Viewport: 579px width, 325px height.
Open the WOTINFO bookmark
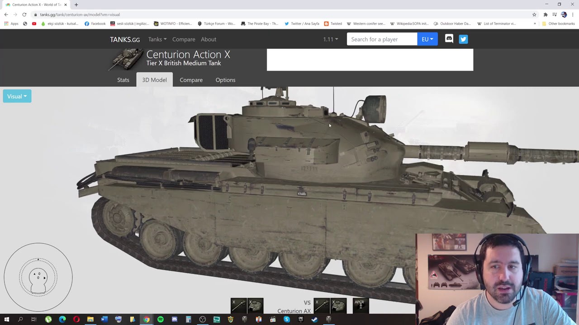pyautogui.click(x=173, y=23)
